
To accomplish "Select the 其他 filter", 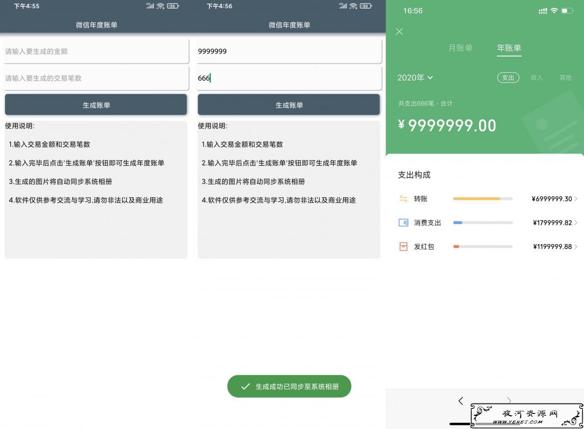I will 565,78.
